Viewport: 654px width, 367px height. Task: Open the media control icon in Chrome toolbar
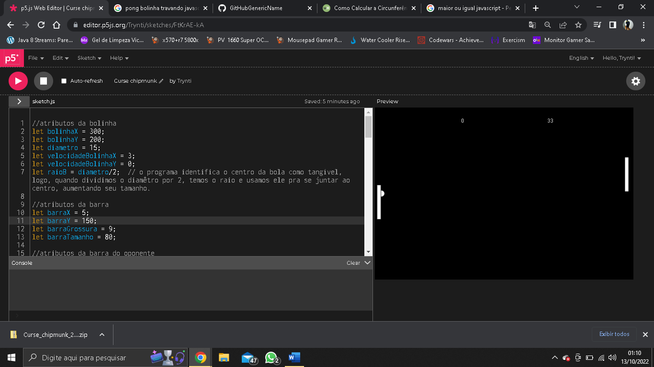point(597,25)
